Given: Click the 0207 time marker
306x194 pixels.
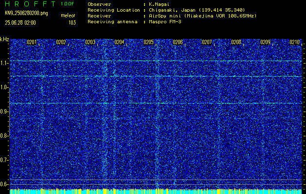Looking at the screenshot, I should pyautogui.click(x=207, y=42).
